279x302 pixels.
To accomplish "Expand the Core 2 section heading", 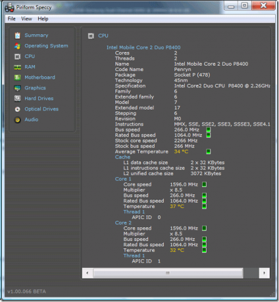I will click(x=123, y=223).
